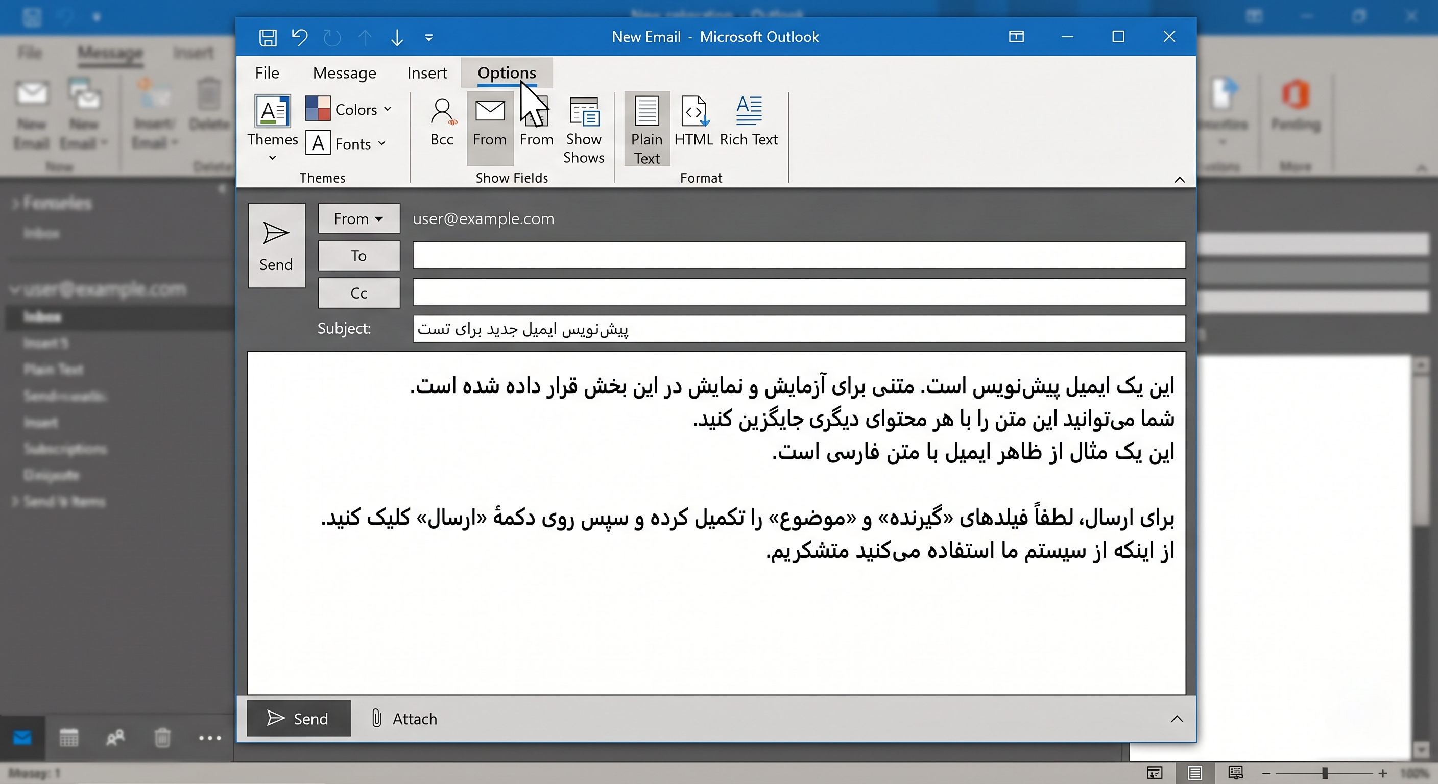Switch message format to HTML
The image size is (1438, 784).
point(693,122)
